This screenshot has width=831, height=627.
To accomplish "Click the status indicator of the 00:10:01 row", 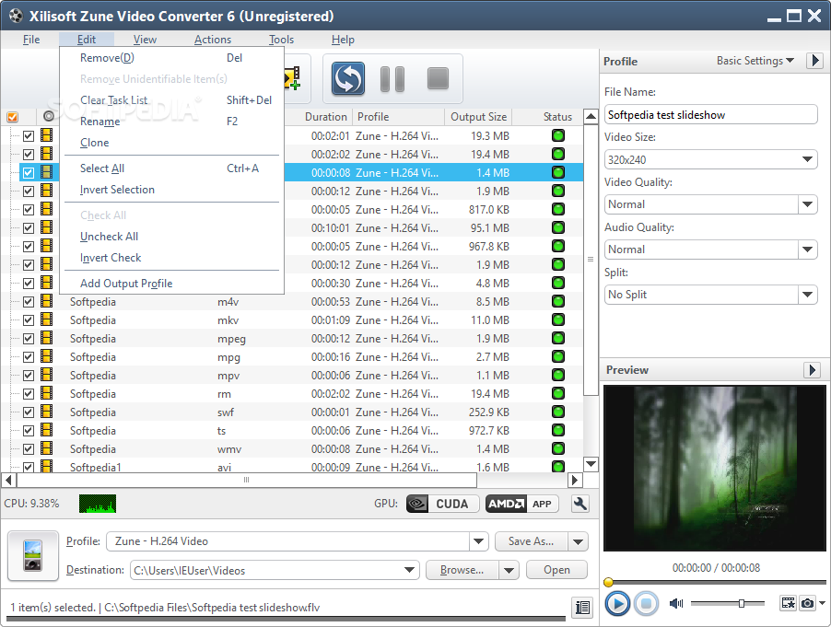I will point(558,227).
